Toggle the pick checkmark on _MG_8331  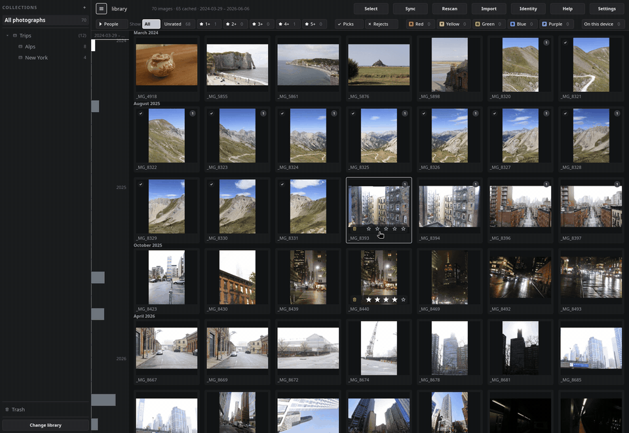pos(282,184)
